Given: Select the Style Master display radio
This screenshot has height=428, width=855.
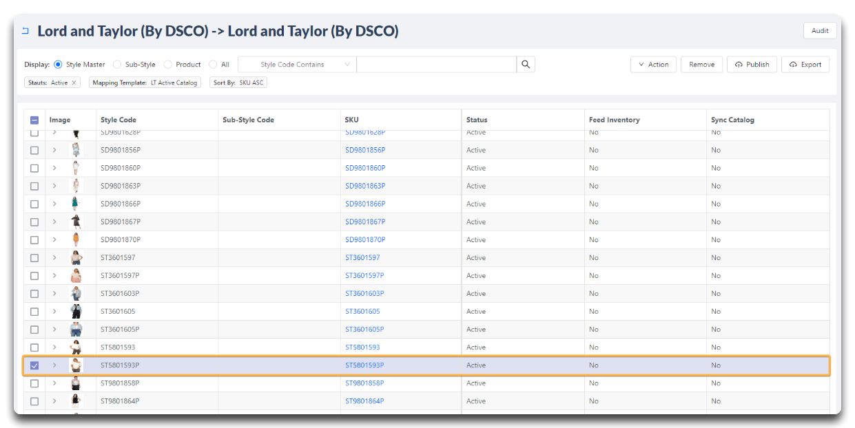Looking at the screenshot, I should [58, 64].
